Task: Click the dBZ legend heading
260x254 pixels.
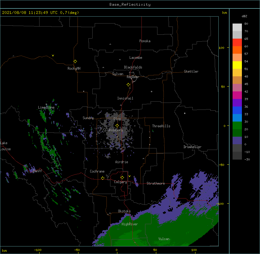Action: (244, 16)
